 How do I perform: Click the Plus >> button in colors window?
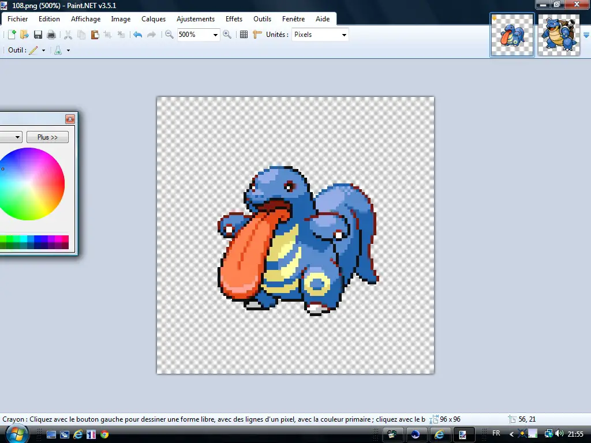point(47,137)
